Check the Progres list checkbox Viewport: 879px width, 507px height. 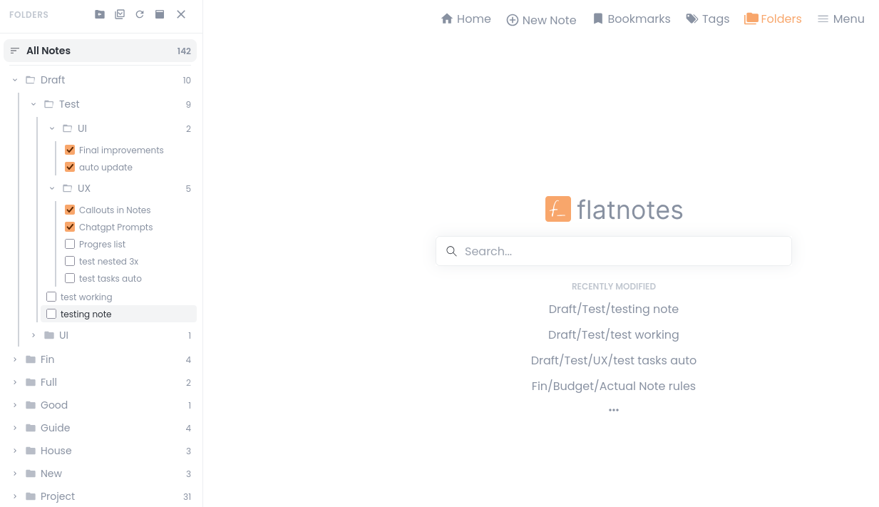pyautogui.click(x=70, y=244)
